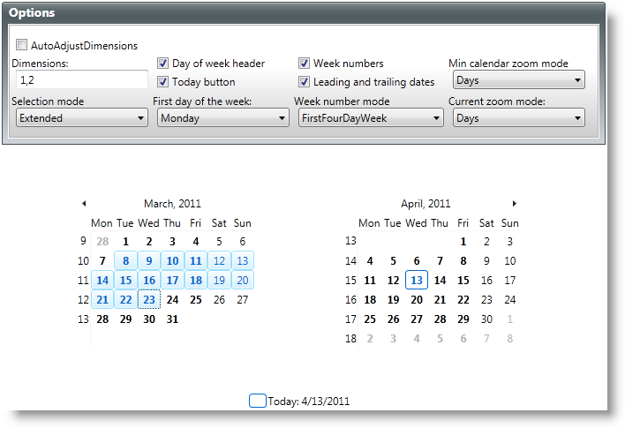Image resolution: width=625 pixels, height=428 pixels.
Task: Open Week number mode combo box
Action: [x=370, y=118]
